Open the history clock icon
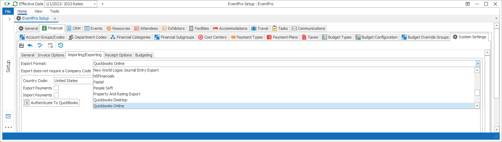This screenshot has width=502, height=142. (x=61, y=45)
